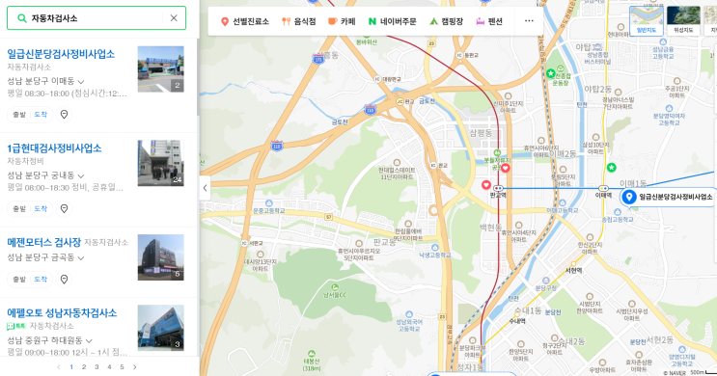Expand address 성남 분당구 궁내동
Screen dimensions: 717x376
coord(45,175)
